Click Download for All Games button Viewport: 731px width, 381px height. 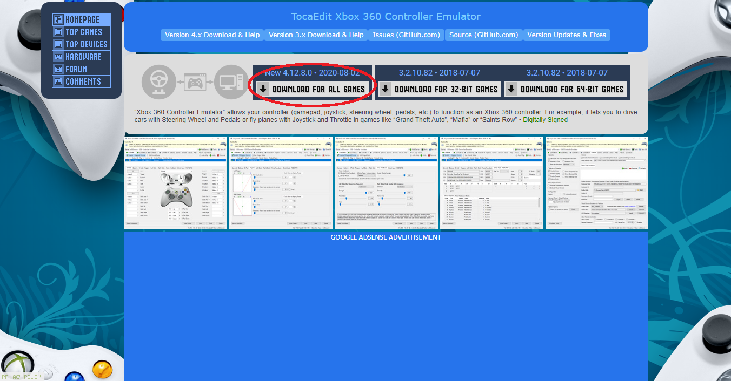(313, 89)
